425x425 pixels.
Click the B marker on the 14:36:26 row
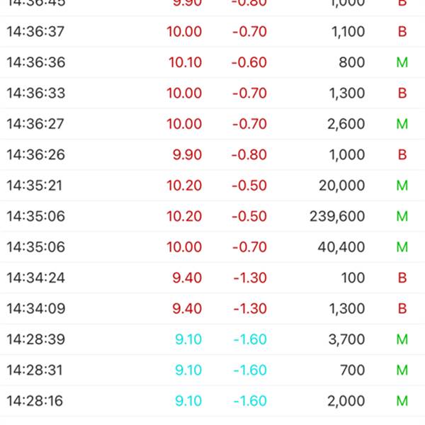click(x=402, y=154)
